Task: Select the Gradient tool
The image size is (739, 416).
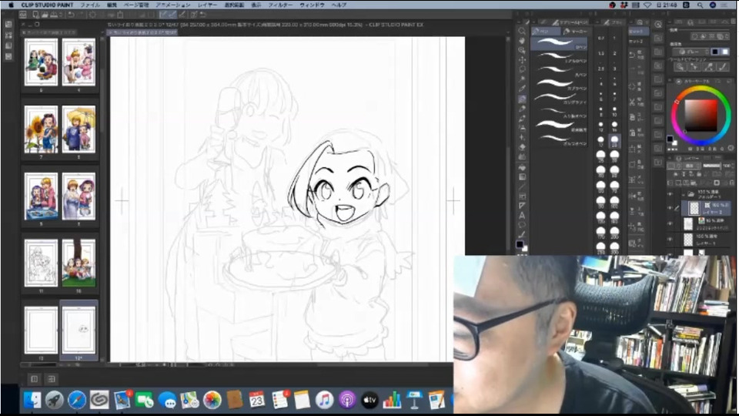Action: [522, 176]
